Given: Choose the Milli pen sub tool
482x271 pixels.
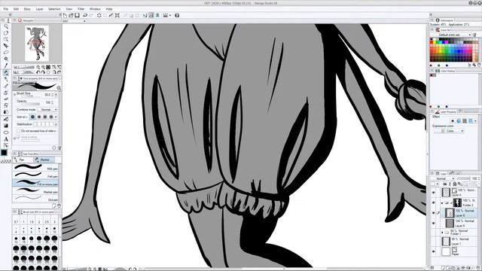Looking at the screenshot, I should coord(35,167).
